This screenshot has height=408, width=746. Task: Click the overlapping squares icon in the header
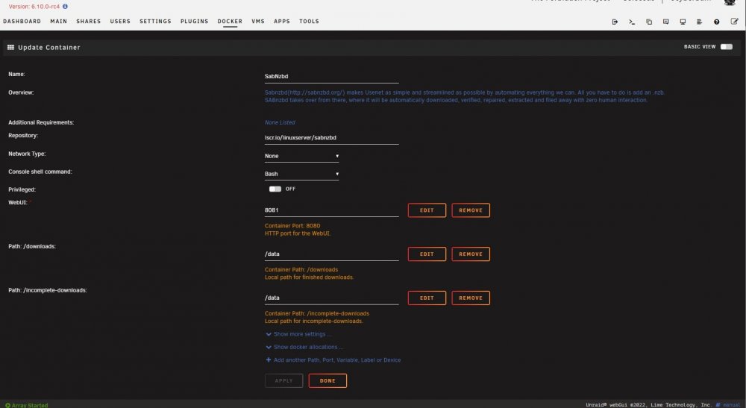[x=649, y=22]
